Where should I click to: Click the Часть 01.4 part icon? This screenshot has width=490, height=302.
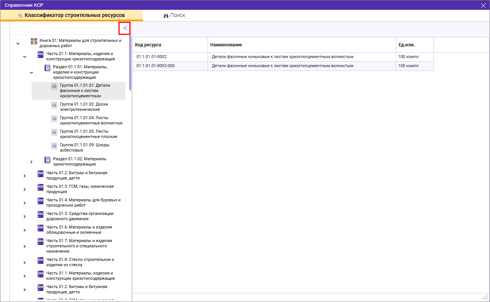click(41, 201)
